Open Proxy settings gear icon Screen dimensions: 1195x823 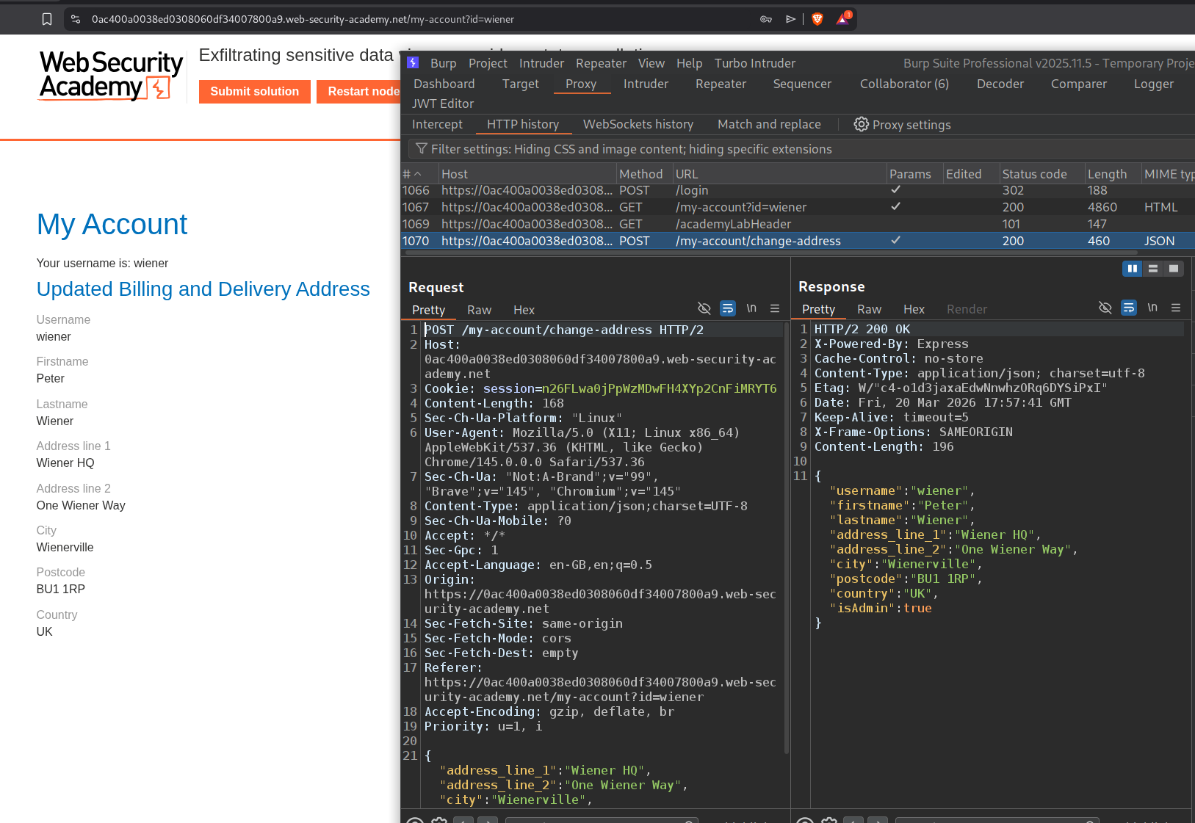861,125
